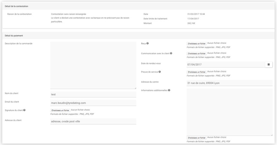The height and width of the screenshot is (145, 277).
Task: Click the help icon next to Preuve de service
Action: coord(160,72)
